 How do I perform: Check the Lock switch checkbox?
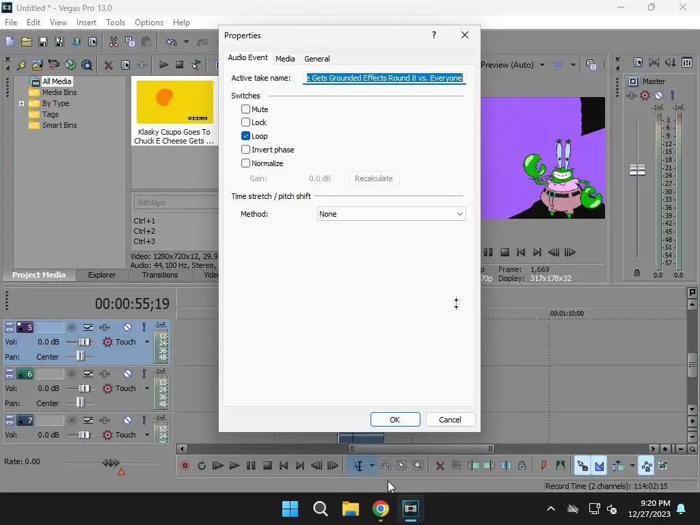(x=245, y=122)
